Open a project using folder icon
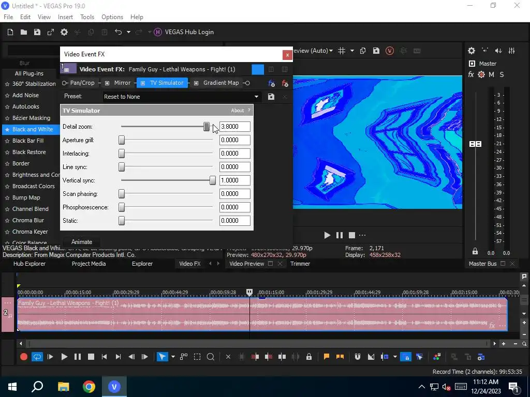The image size is (530, 397). pos(24,32)
